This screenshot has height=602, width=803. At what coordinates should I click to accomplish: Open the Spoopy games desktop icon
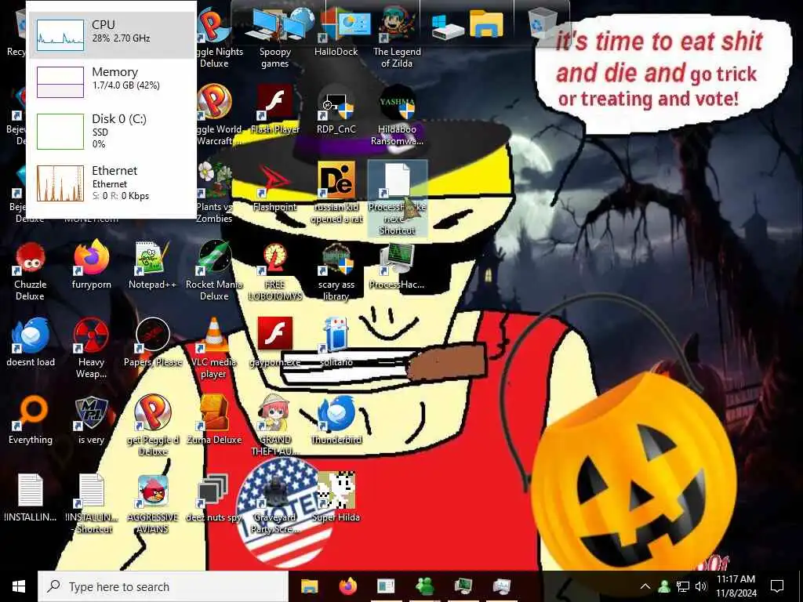(275, 38)
